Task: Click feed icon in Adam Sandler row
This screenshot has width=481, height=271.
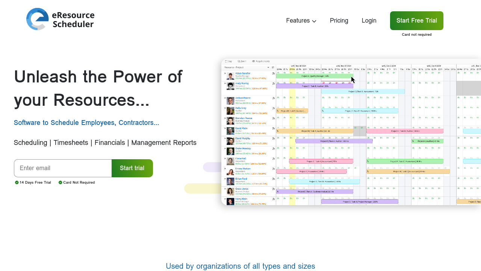Action: (x=274, y=73)
